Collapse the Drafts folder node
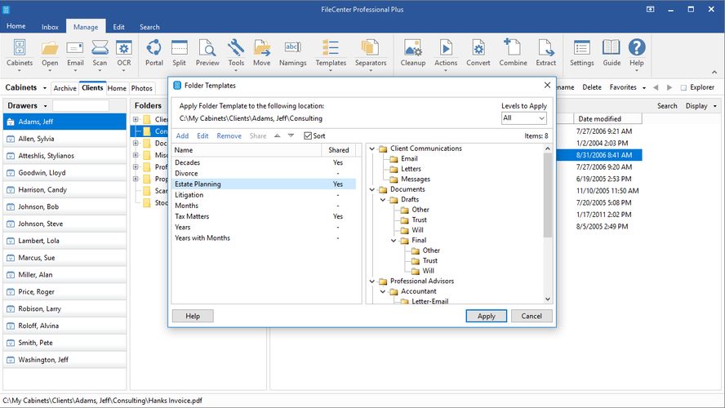 [383, 200]
